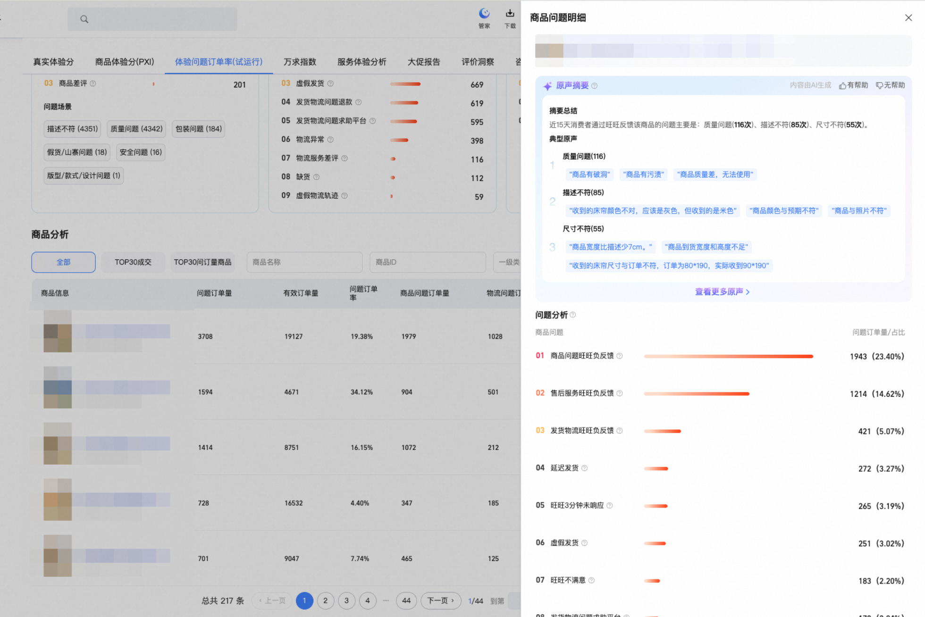
Task: Click the top search box
Action: (x=152, y=19)
